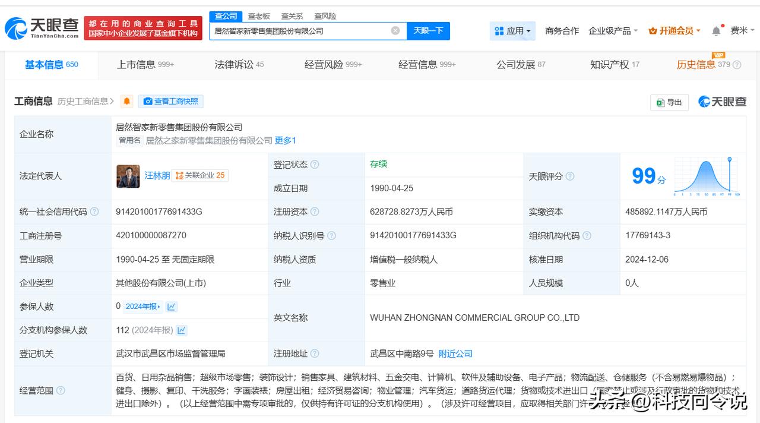Open the 2024年报 selector for 参保人数
Screen dimensions: 760x423
click(143, 307)
